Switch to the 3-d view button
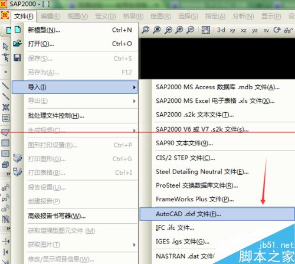The image size is (295, 264). point(221,30)
